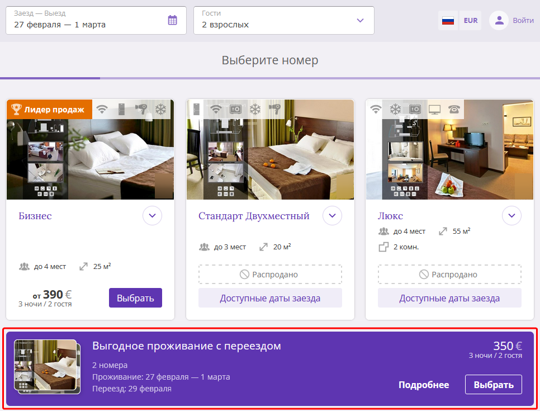This screenshot has height=411, width=540.
Task: Expand Стандарт Двухместный details chevron
Action: click(332, 216)
